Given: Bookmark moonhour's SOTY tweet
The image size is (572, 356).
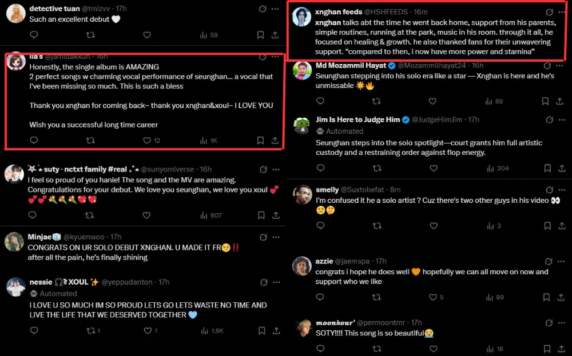Looking at the screenshot, I should click(x=547, y=349).
